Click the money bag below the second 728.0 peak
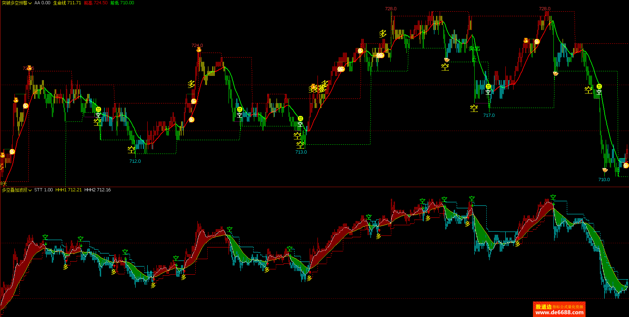Viewport: 629px width, 317px height. (x=526, y=41)
